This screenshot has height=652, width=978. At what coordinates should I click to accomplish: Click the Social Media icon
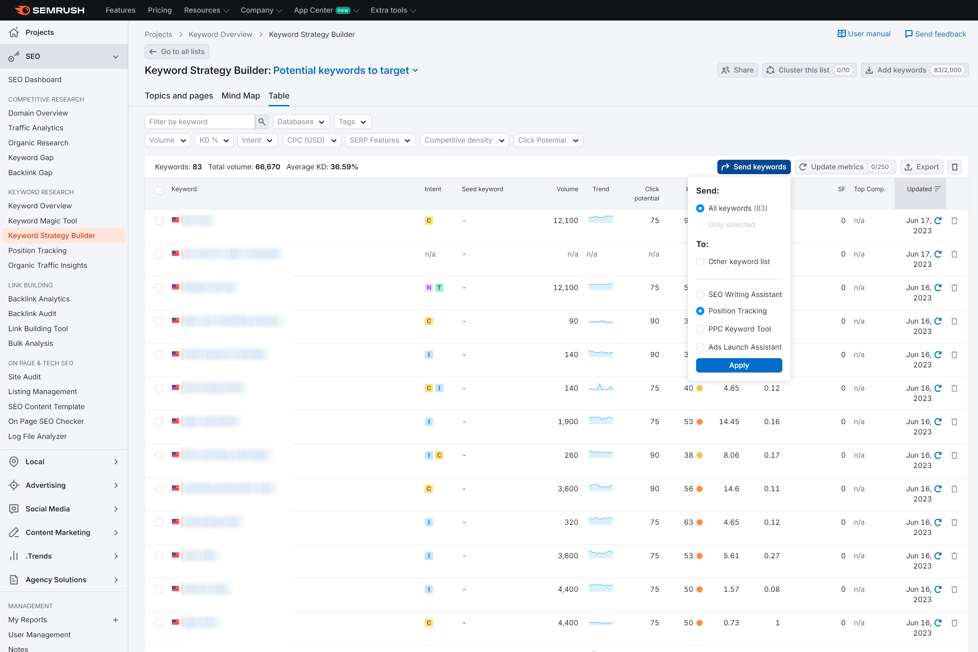pos(14,509)
